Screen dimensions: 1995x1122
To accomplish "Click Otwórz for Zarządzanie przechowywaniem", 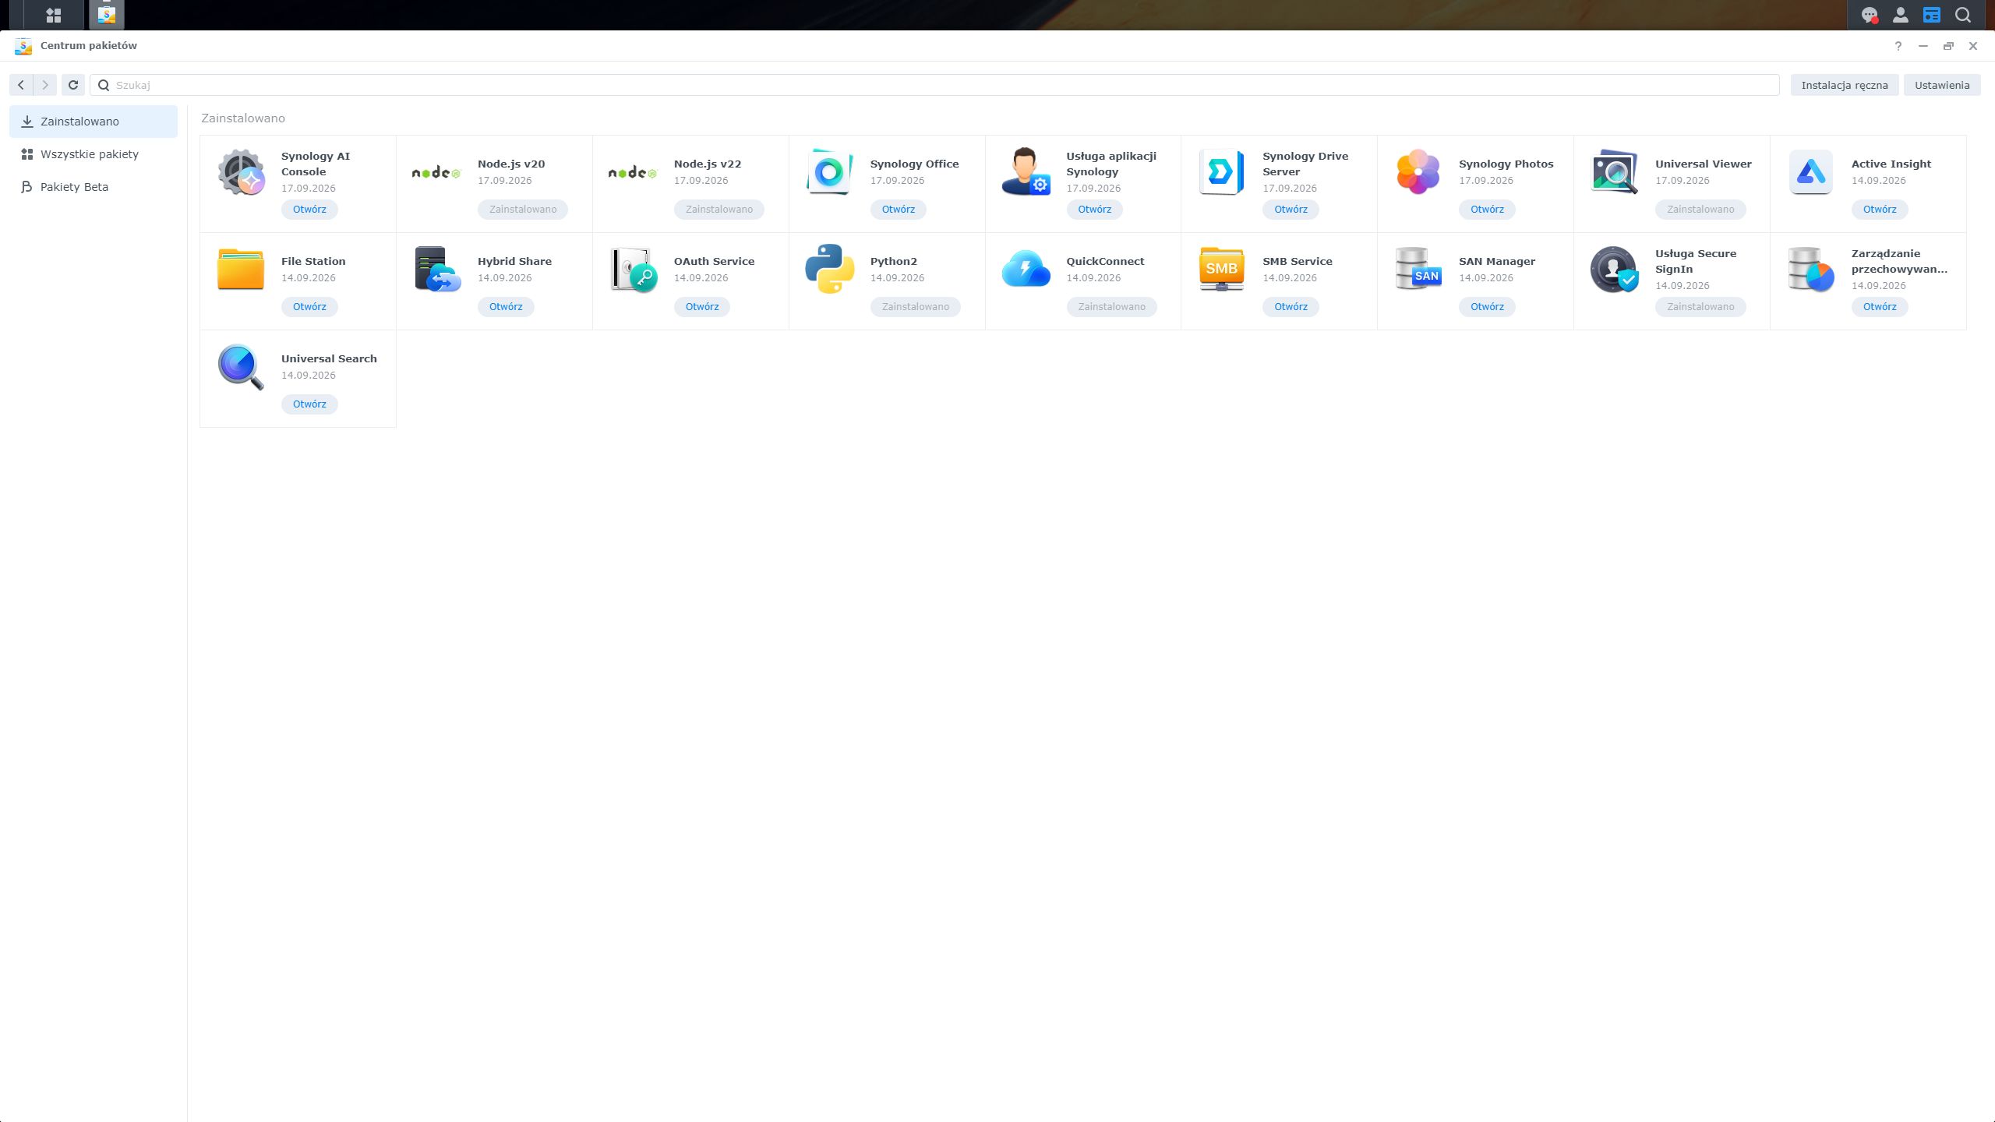I will point(1880,307).
